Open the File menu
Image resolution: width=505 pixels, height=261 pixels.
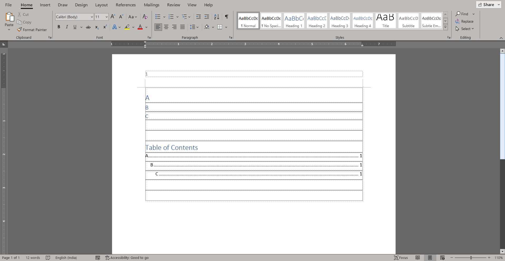8,5
